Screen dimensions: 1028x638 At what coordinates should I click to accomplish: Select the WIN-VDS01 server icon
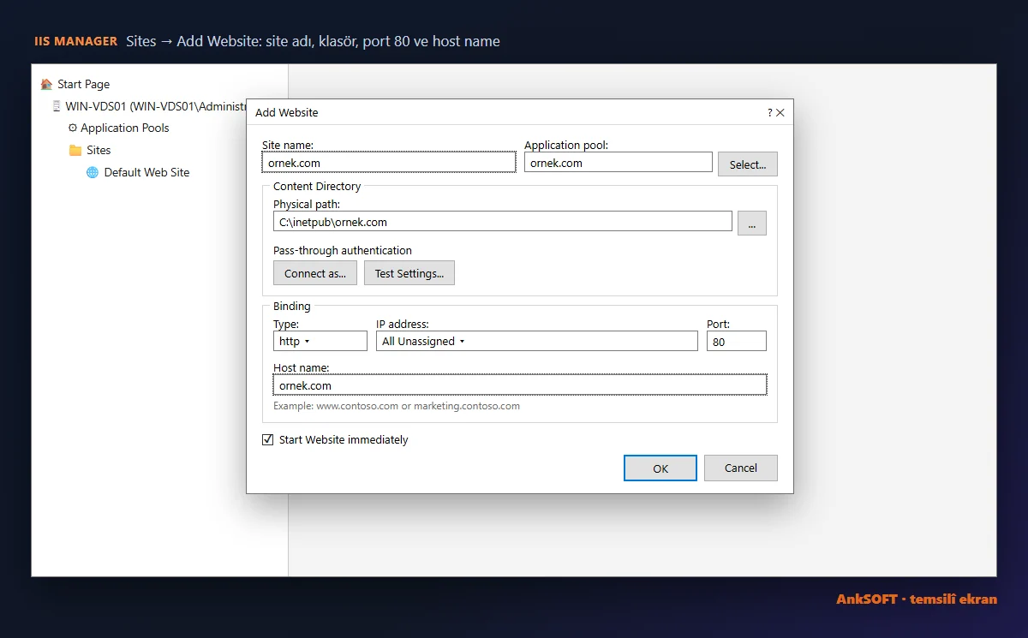(56, 106)
